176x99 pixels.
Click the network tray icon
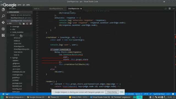point(156,97)
